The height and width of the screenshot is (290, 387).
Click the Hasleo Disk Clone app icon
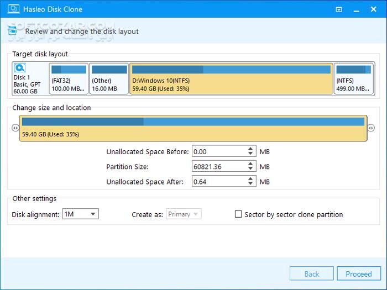coord(11,9)
